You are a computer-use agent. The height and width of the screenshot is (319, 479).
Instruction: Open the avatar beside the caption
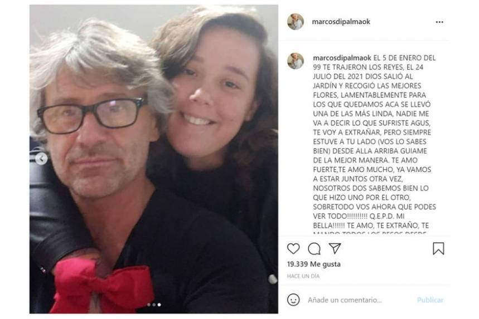tap(296, 61)
